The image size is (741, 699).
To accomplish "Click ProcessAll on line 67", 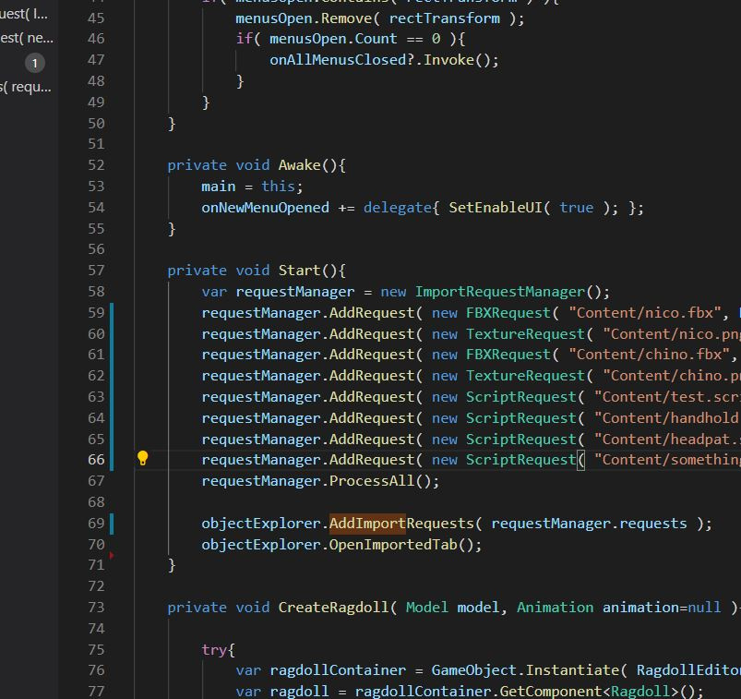I will [x=372, y=481].
